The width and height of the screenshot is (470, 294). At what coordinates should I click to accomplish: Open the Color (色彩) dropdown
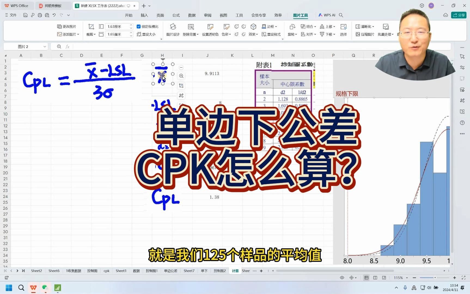click(x=226, y=30)
